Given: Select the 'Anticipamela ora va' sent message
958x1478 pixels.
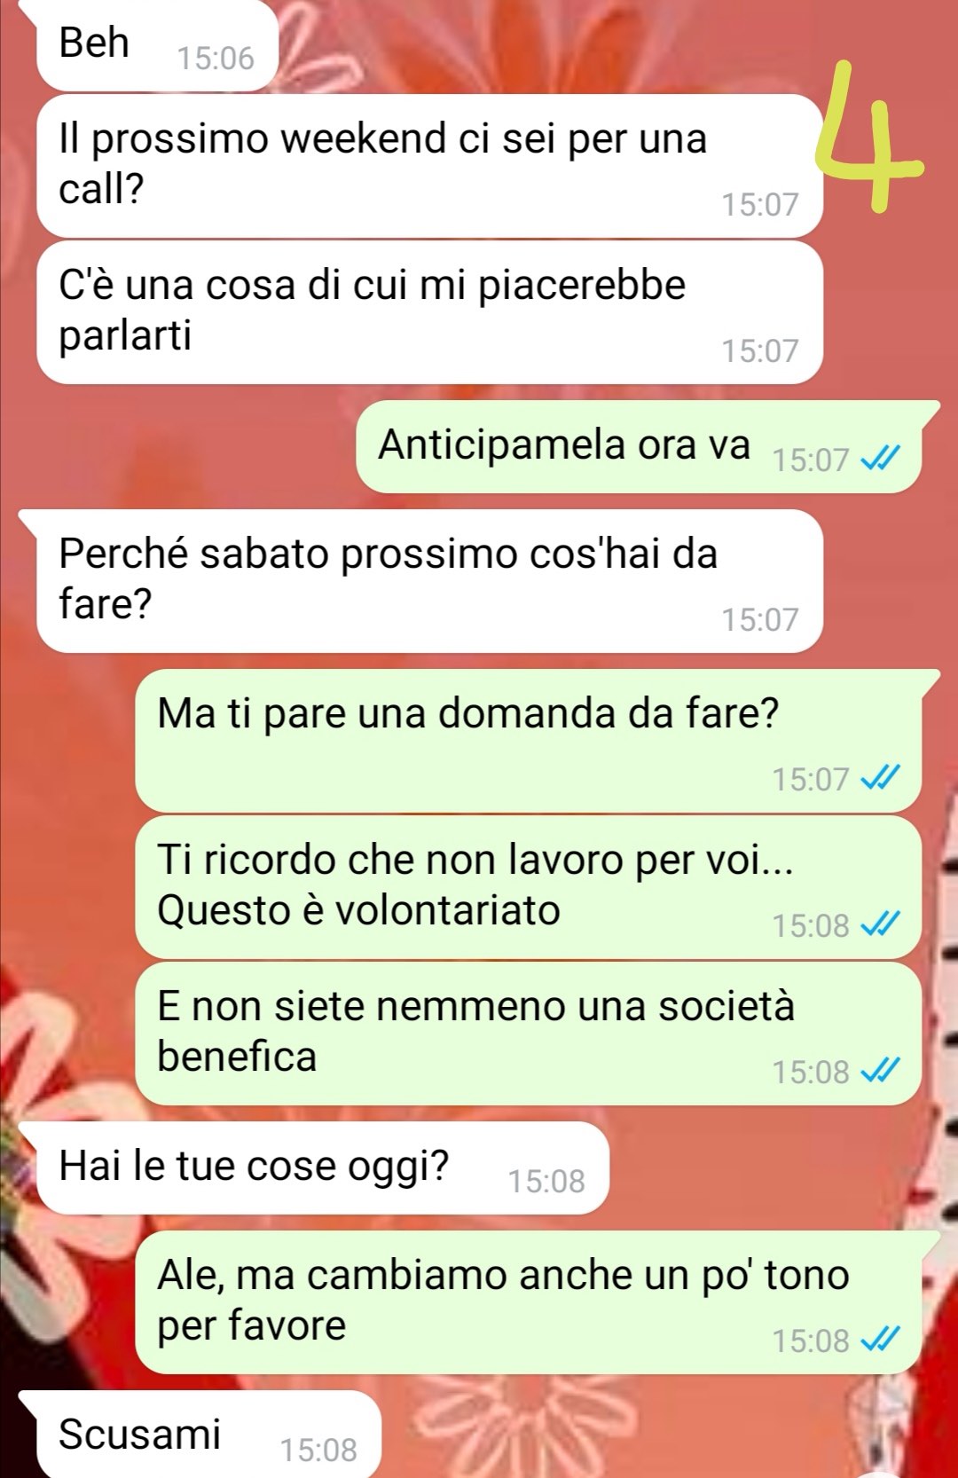Looking at the screenshot, I should coord(639,446).
